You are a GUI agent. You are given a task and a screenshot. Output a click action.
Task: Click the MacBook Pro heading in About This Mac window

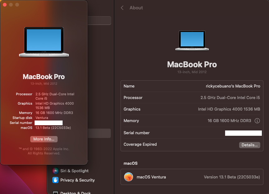click(x=44, y=77)
